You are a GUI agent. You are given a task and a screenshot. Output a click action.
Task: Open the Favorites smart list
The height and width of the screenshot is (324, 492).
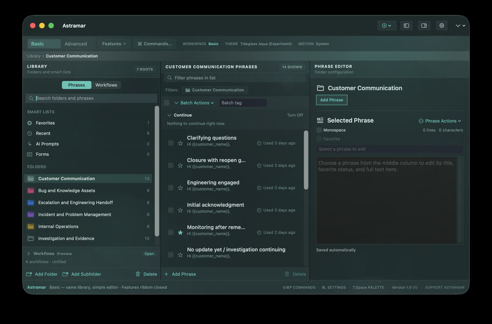coord(88,123)
